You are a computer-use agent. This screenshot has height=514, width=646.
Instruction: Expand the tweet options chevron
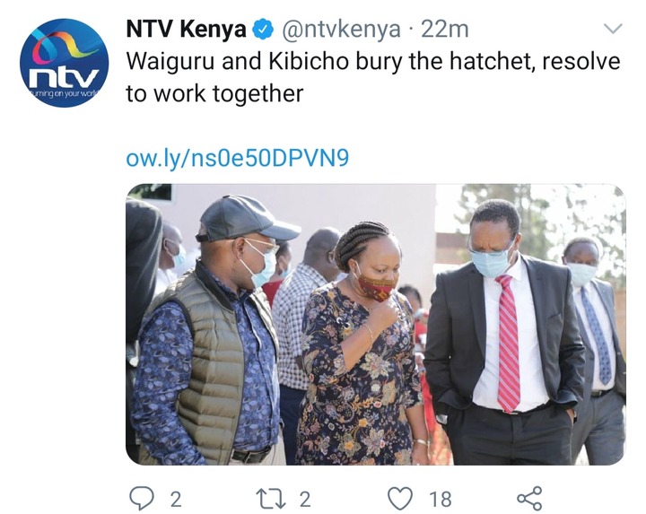[x=613, y=29]
